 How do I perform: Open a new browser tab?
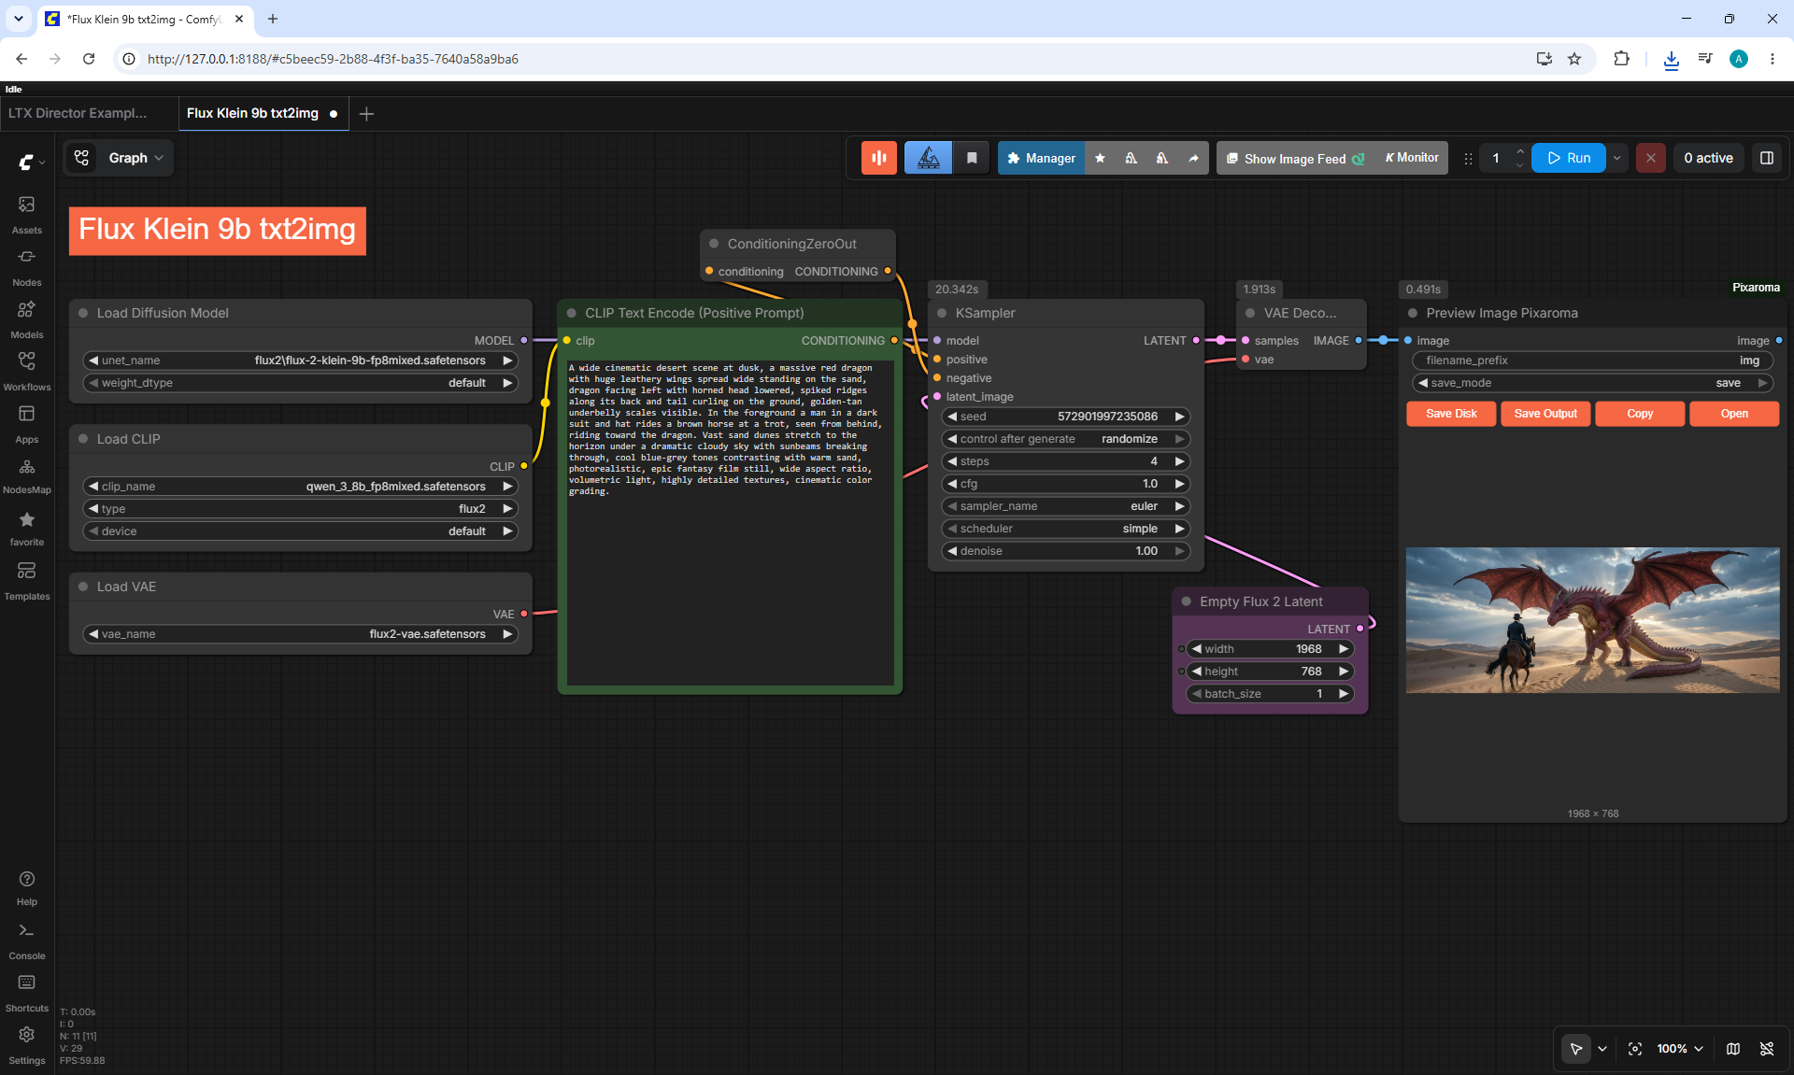click(272, 19)
